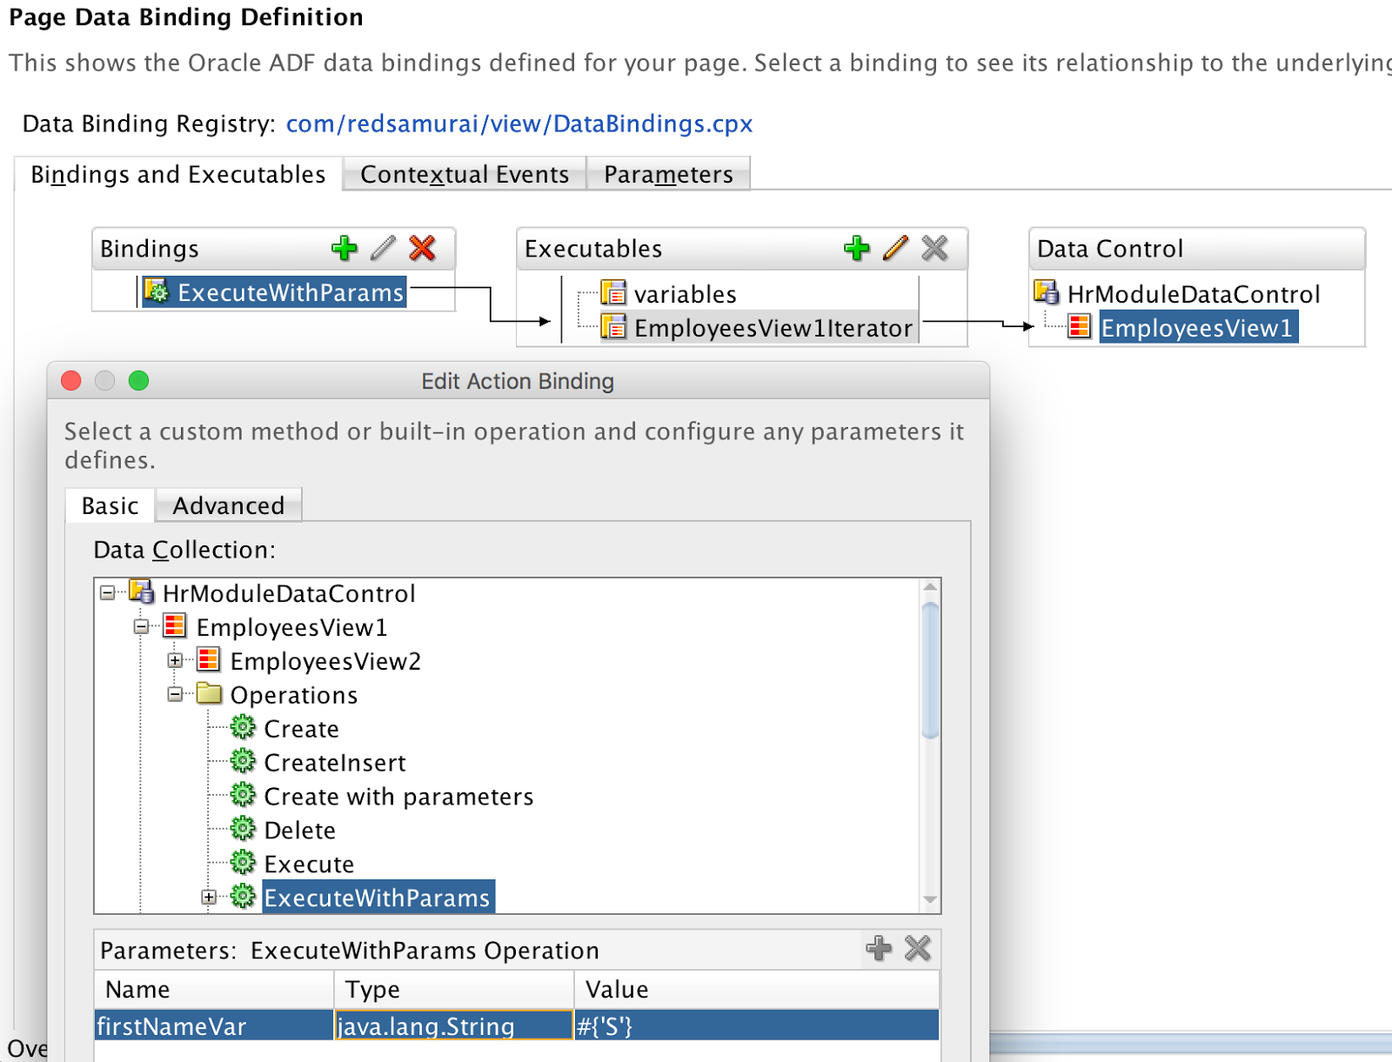The image size is (1392, 1062).
Task: Expand the EmployeesView2 tree node
Action: click(175, 660)
